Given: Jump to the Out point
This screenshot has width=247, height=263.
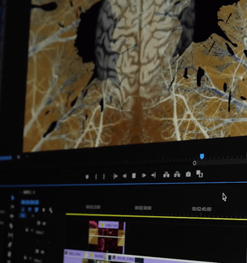Looking at the screenshot, I should click(153, 175).
